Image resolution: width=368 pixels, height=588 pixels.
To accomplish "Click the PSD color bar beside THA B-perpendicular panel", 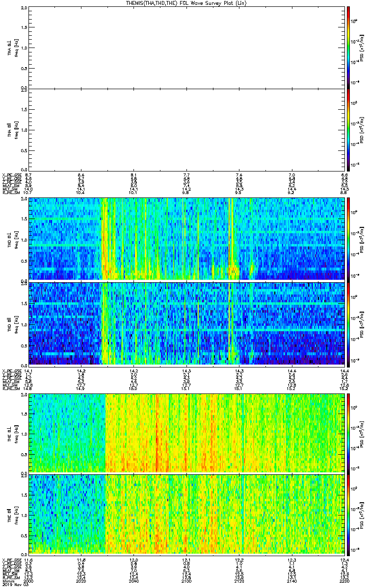I will [x=348, y=47].
